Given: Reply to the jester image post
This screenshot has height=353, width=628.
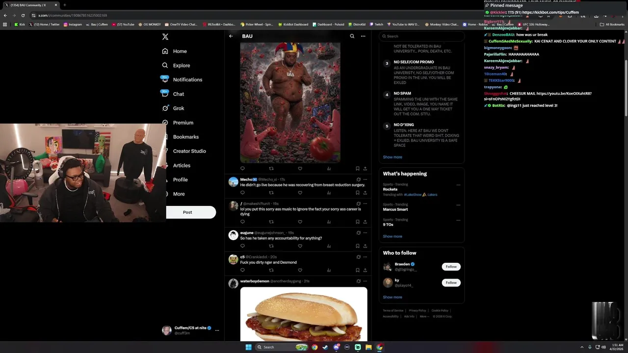Looking at the screenshot, I should pyautogui.click(x=242, y=169).
